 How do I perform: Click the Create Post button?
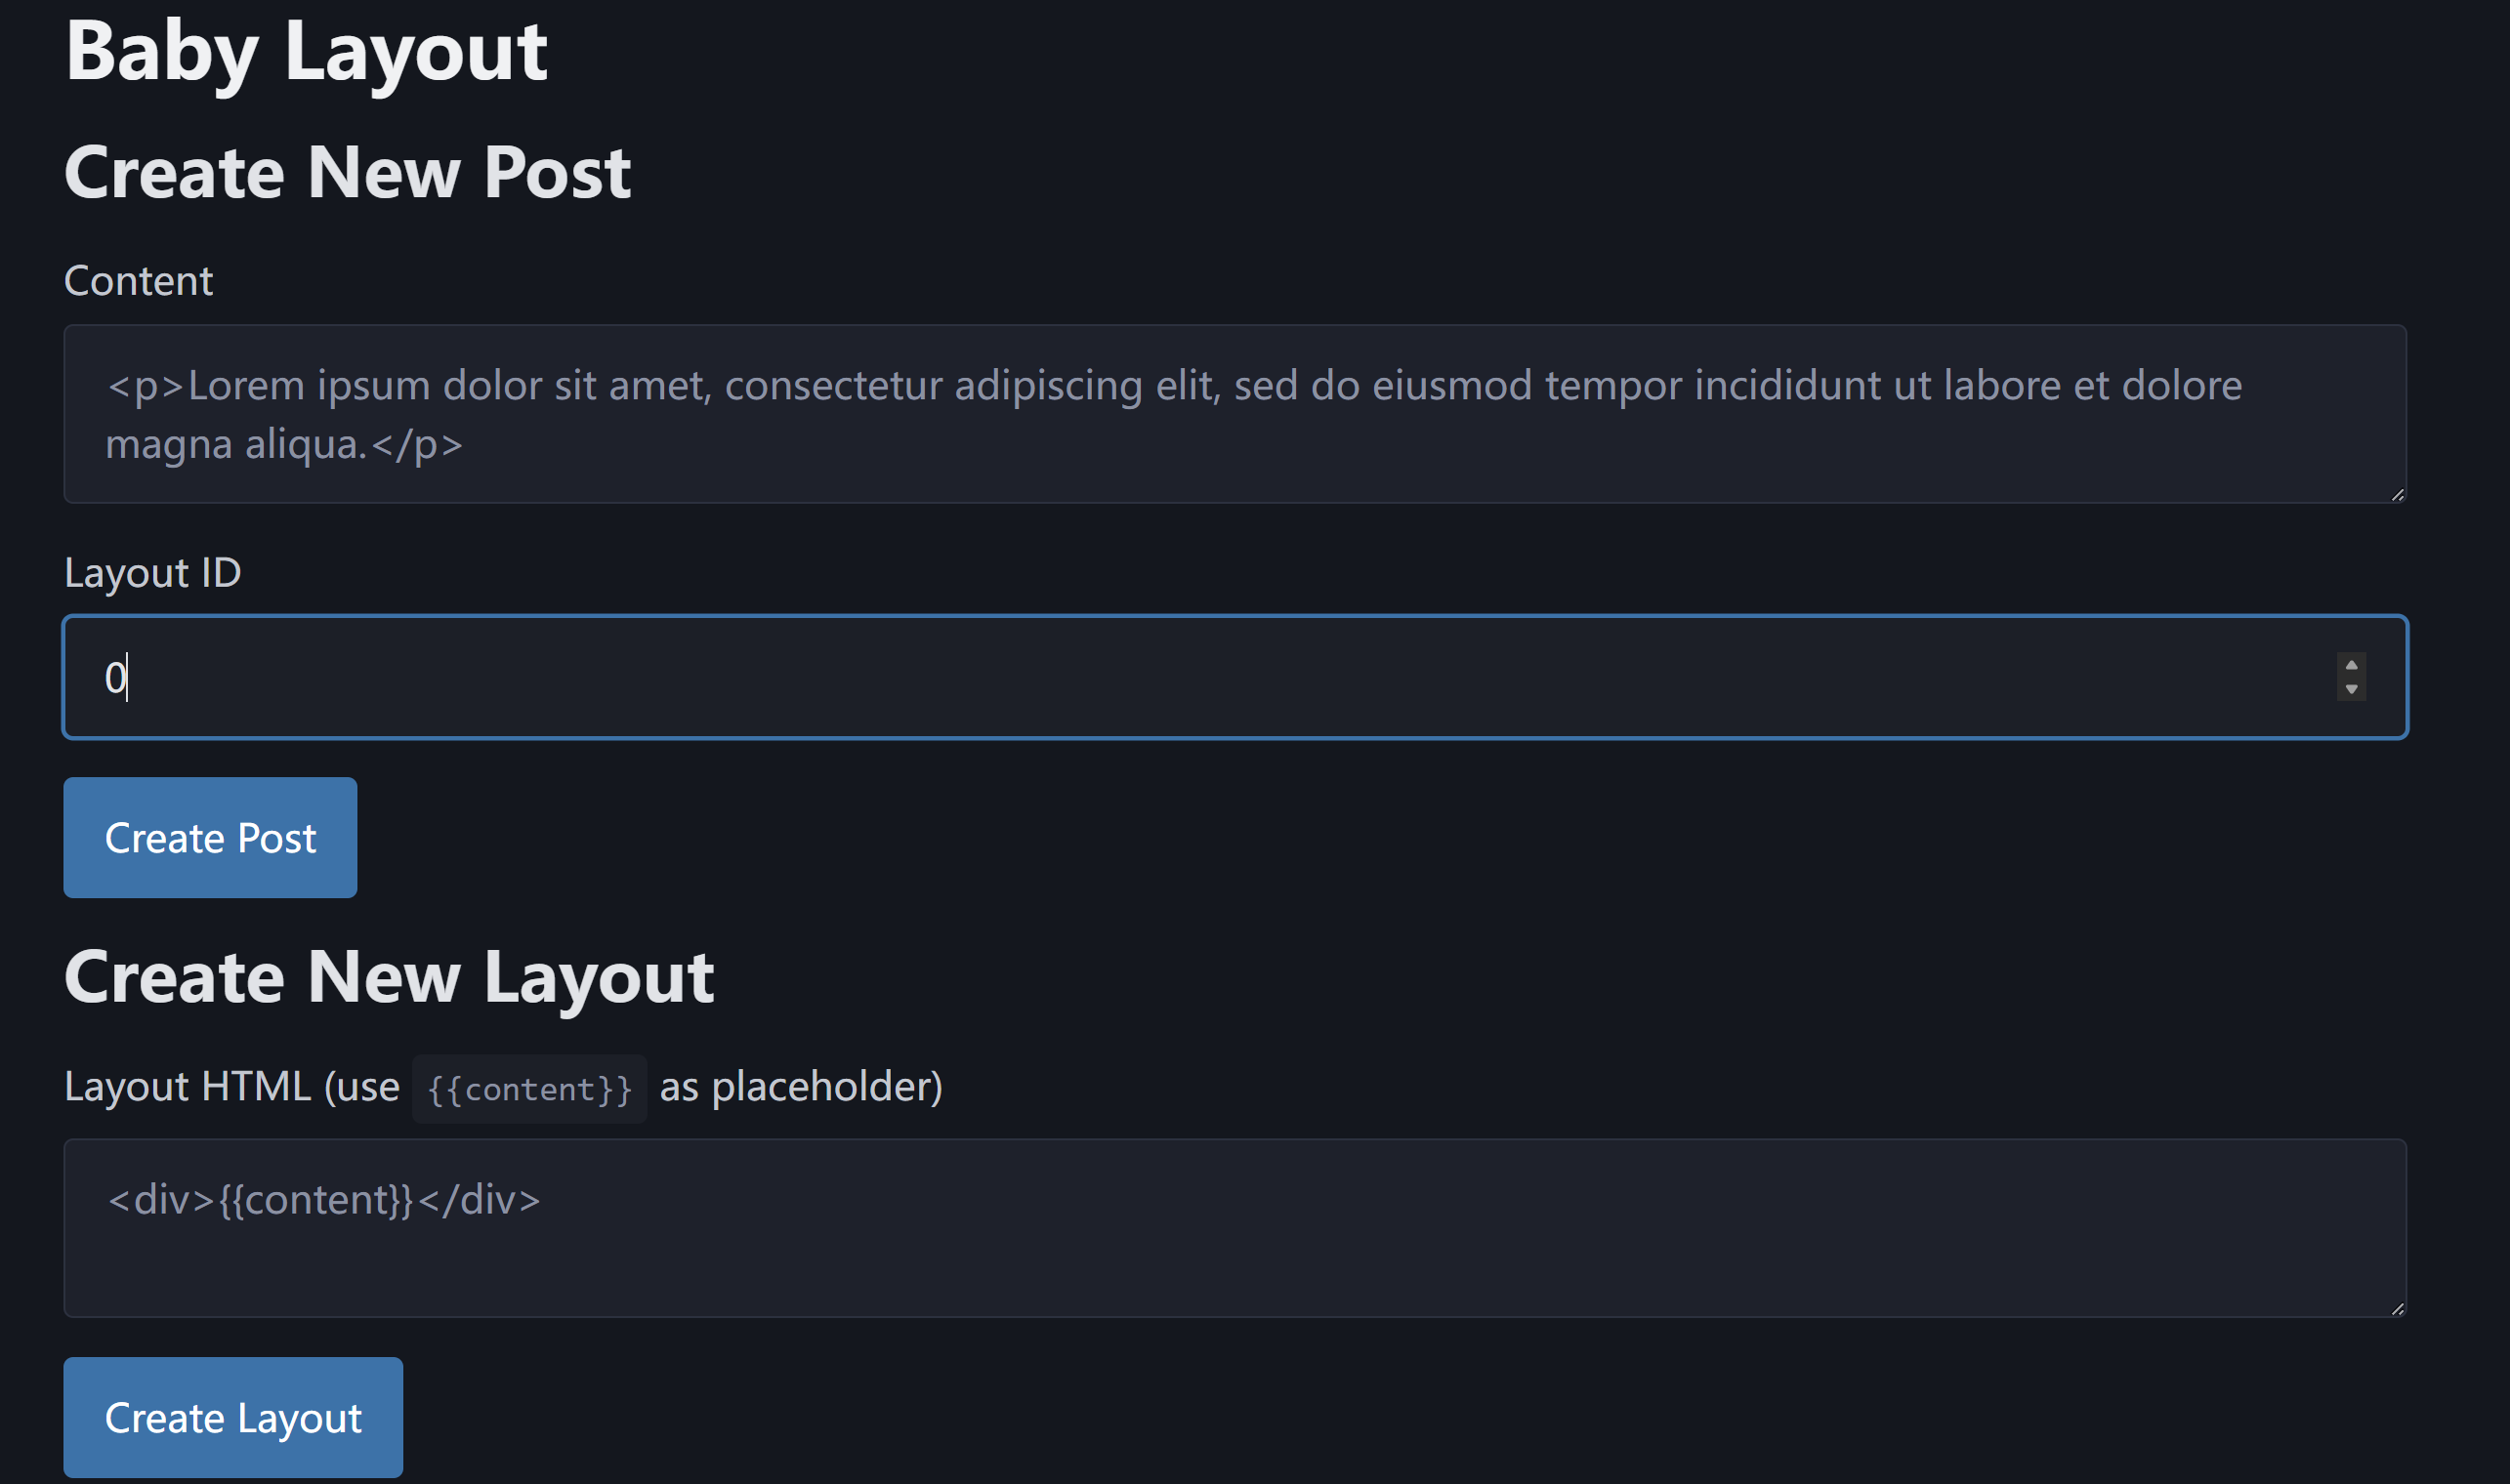pos(210,837)
